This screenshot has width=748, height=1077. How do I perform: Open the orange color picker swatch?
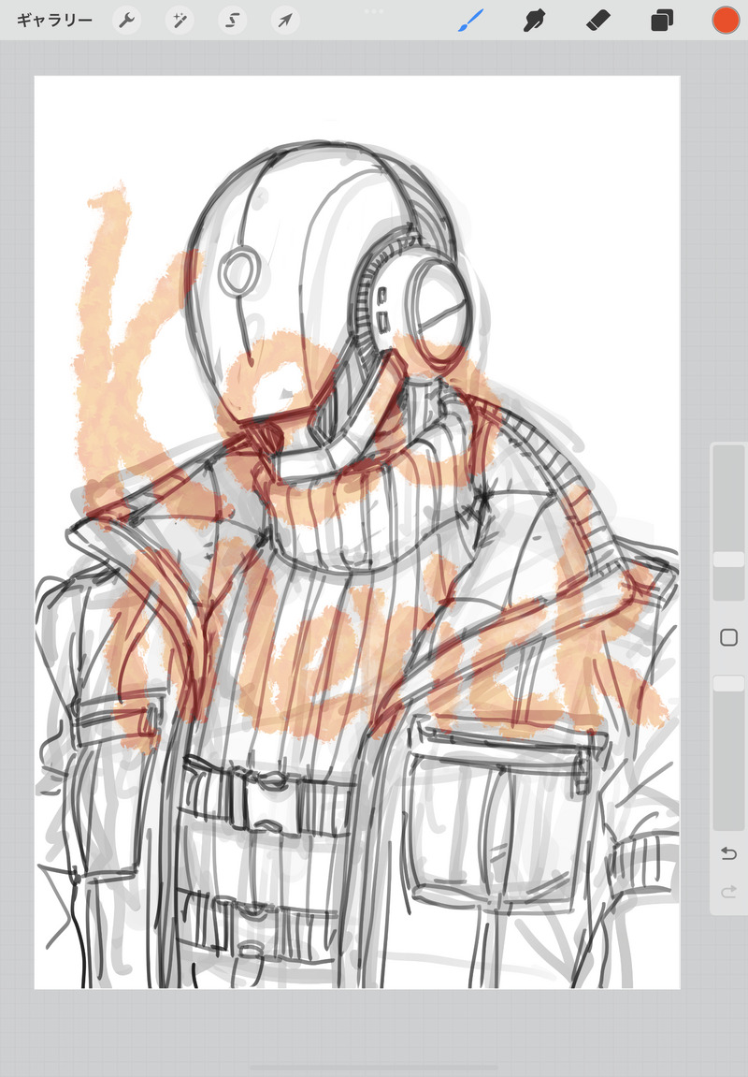click(x=726, y=20)
